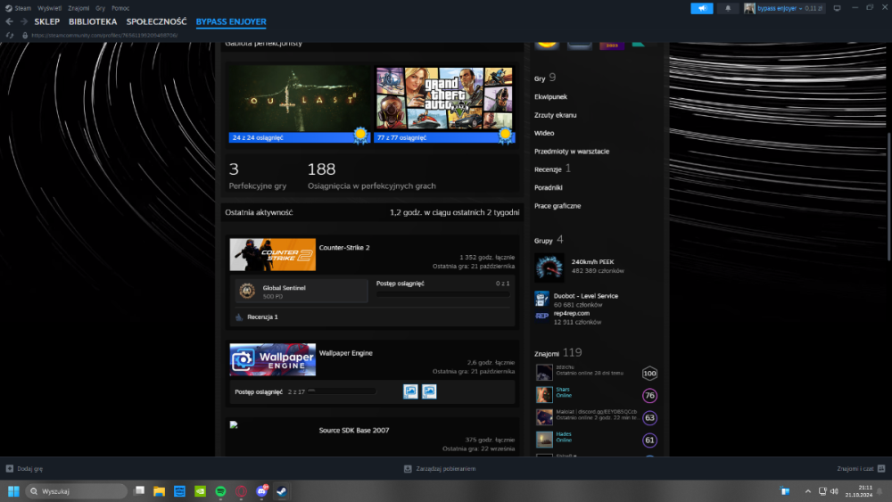Switch to the BIBLIOTEKA tab

93,21
